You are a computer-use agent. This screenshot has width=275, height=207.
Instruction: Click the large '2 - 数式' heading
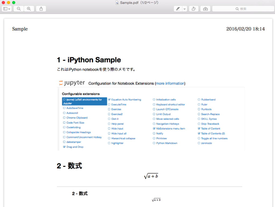(70, 166)
